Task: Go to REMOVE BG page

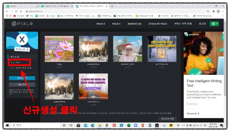Action: [135, 24]
